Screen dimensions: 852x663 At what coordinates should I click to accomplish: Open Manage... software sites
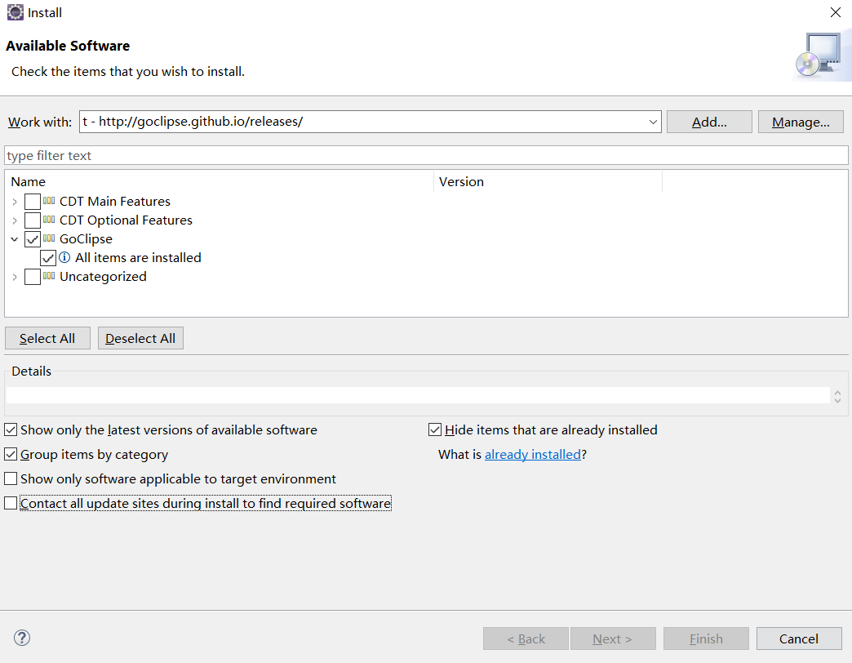click(x=801, y=122)
